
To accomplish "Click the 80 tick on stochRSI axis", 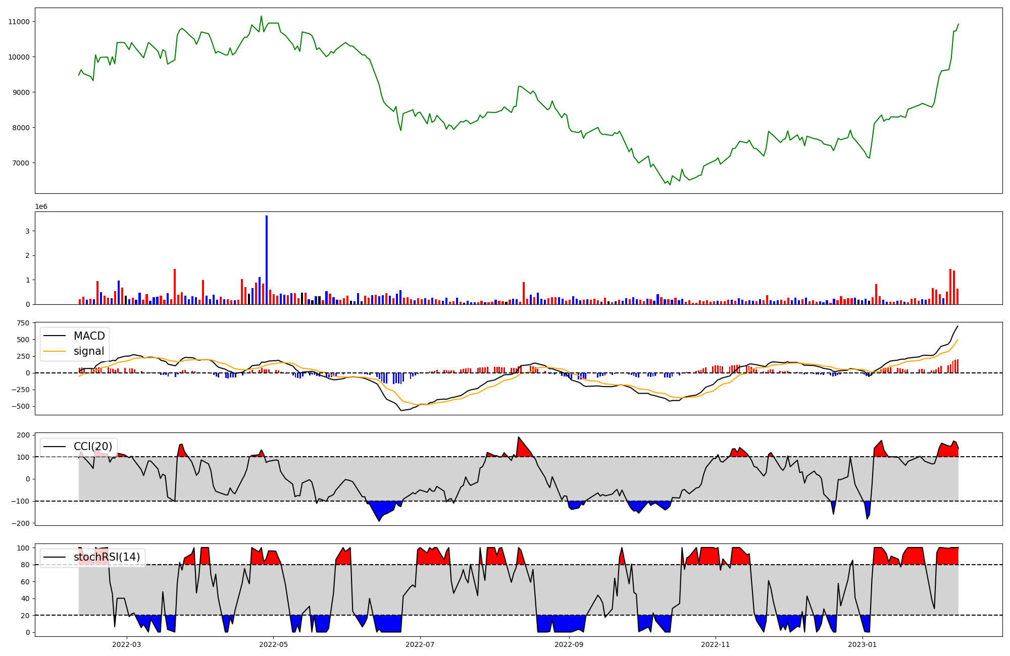I will 26,565.
